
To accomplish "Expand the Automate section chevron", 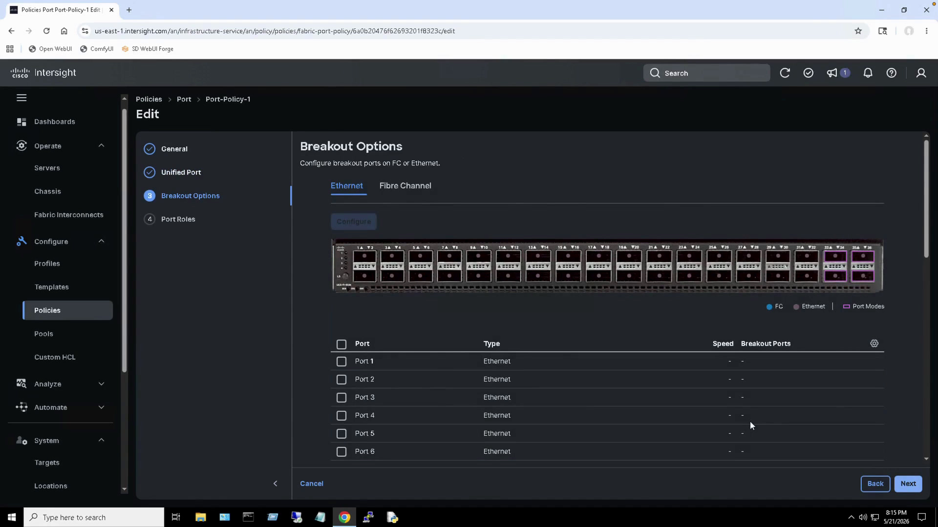I will [101, 407].
